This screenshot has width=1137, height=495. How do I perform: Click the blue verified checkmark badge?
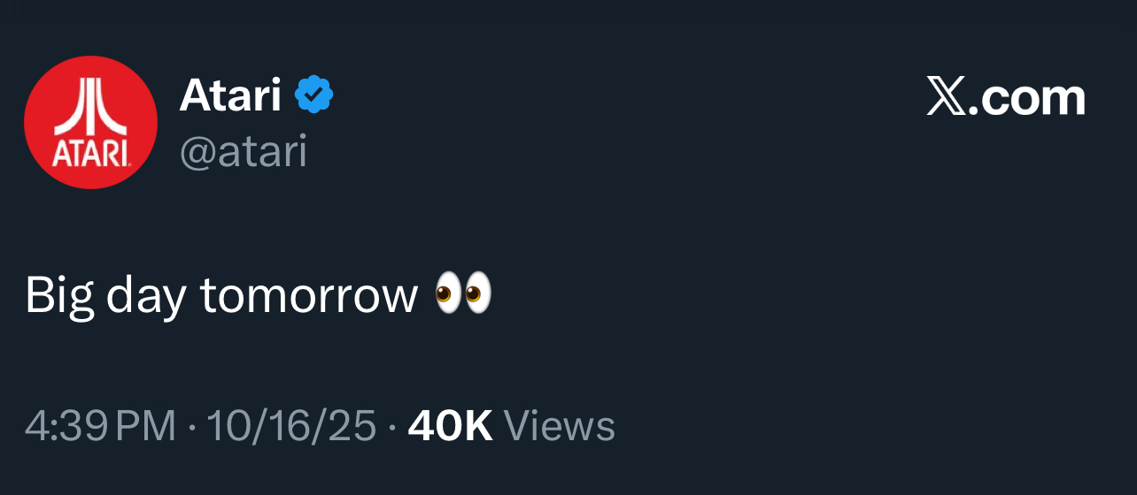pos(313,95)
